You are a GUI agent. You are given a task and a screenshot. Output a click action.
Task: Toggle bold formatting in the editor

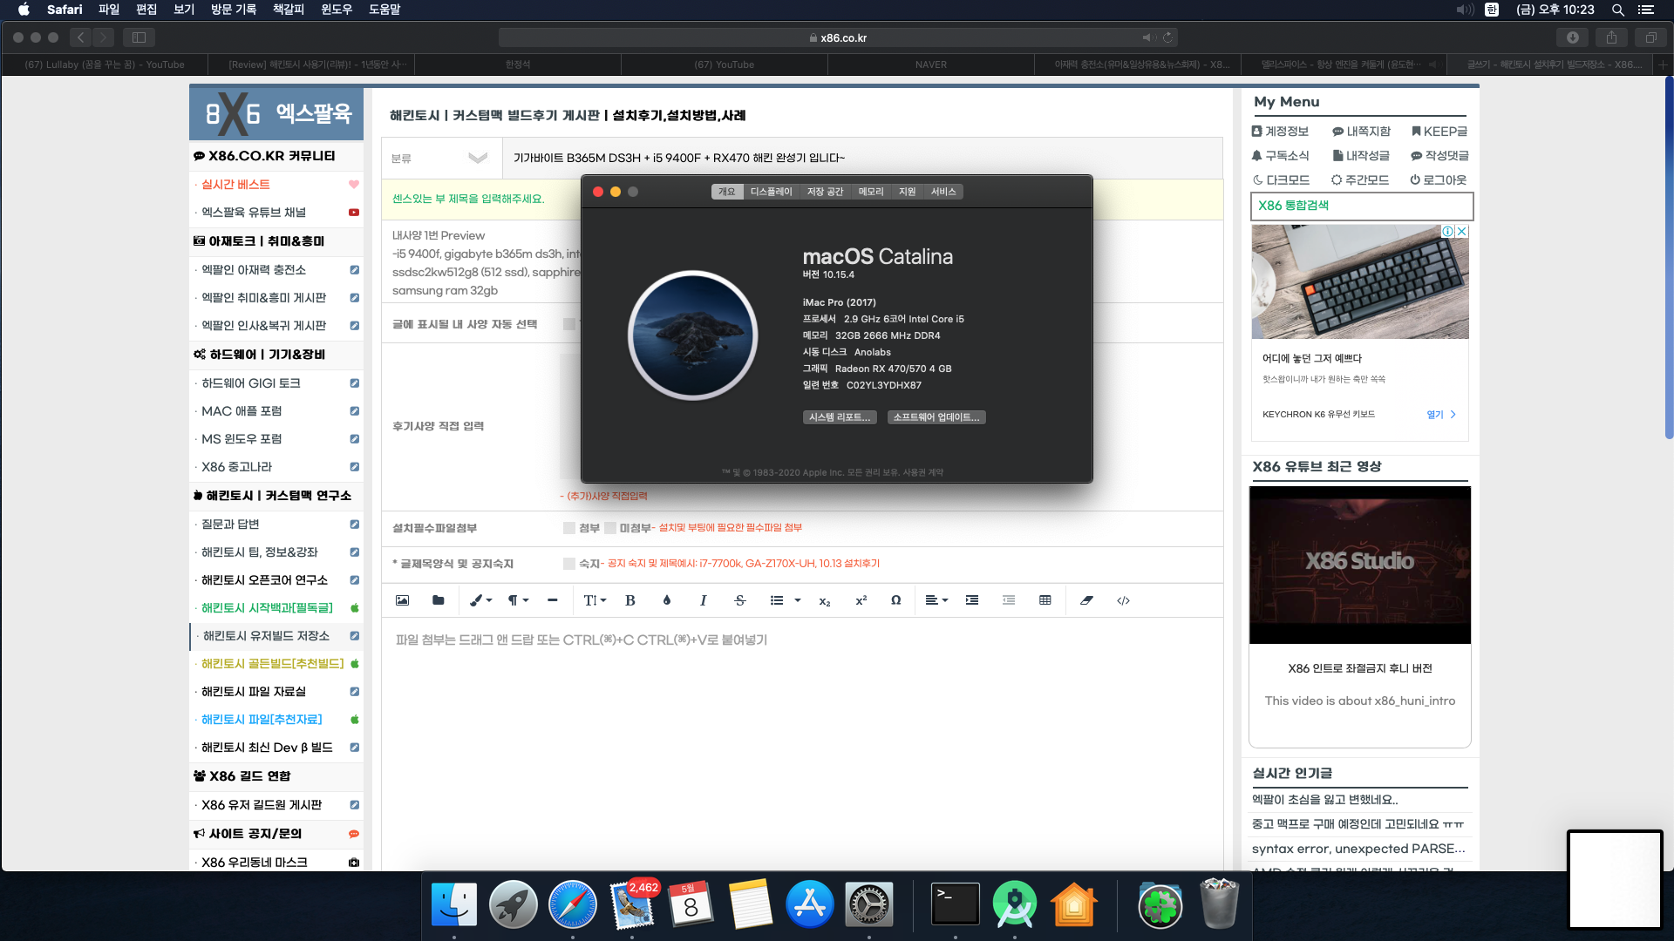(x=630, y=600)
